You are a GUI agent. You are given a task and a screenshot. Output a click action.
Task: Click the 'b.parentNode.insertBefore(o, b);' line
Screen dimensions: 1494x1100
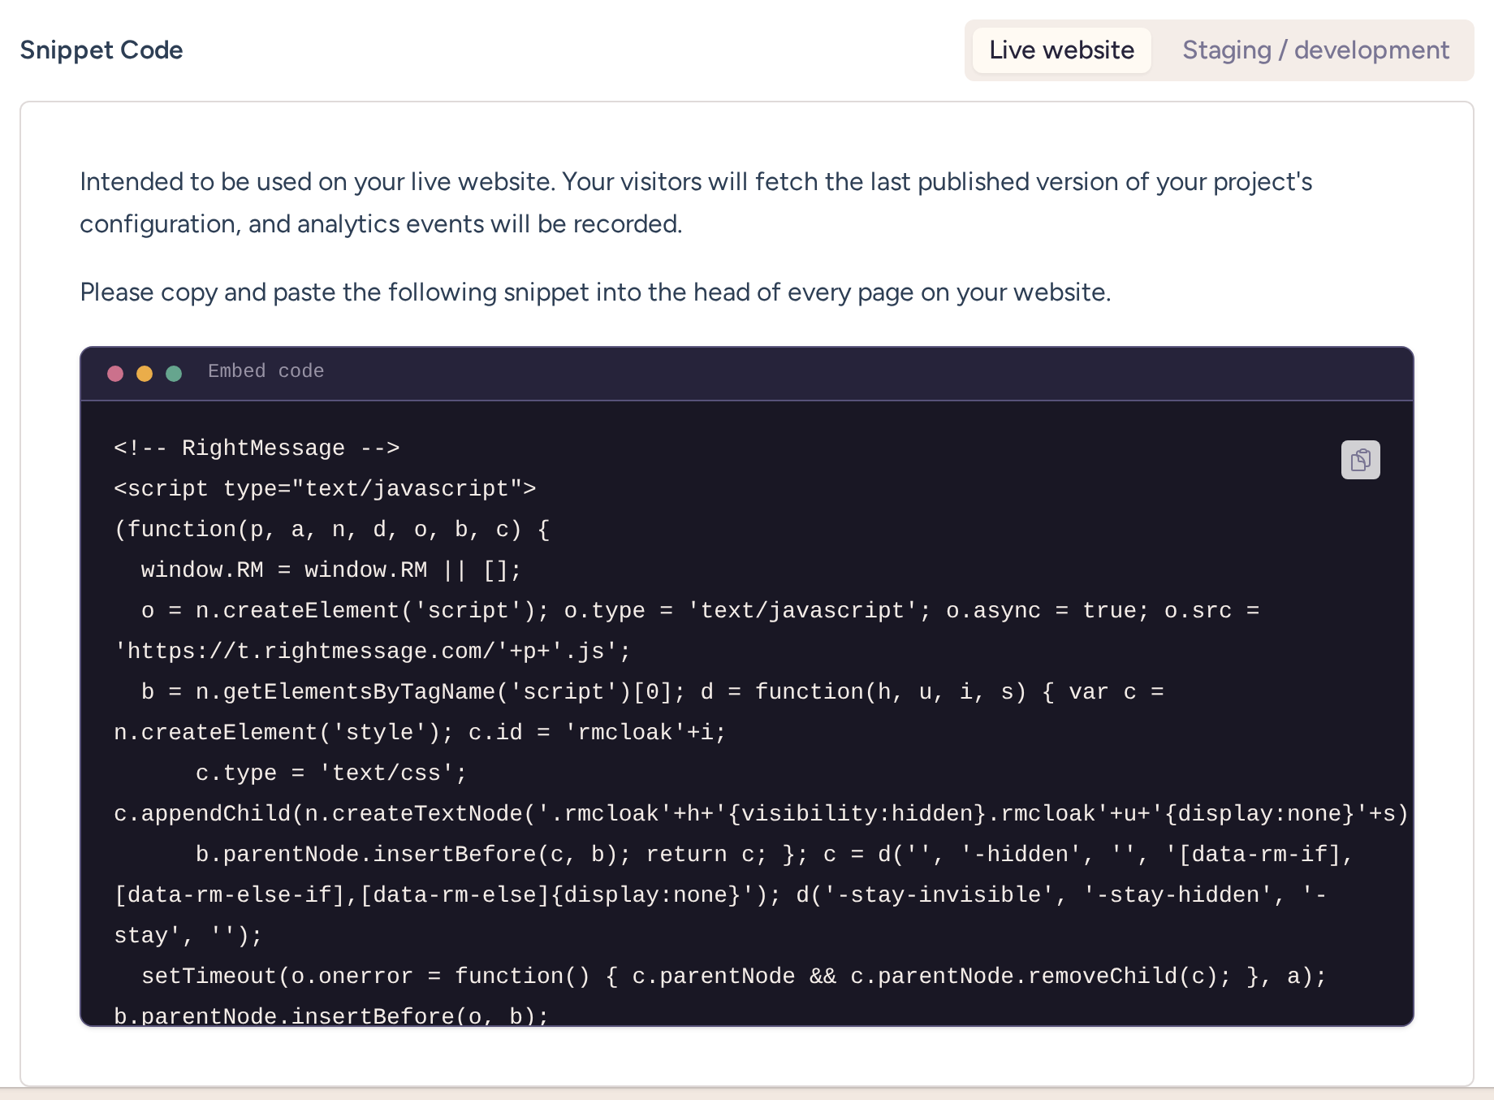(x=331, y=1016)
